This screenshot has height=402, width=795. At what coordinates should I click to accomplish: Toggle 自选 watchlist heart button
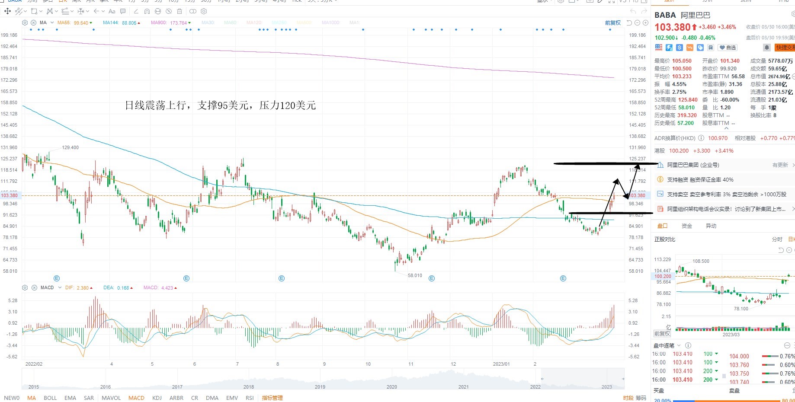pyautogui.click(x=727, y=48)
